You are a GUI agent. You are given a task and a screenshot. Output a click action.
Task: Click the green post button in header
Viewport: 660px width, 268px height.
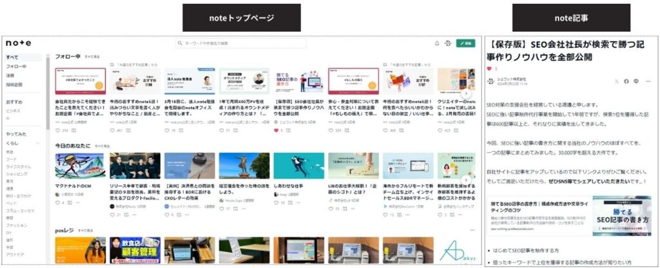[x=464, y=43]
